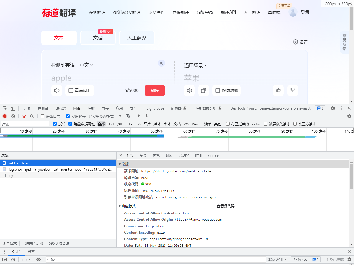Play translated text pronunciation speaker icon
This screenshot has width=354, height=265.
pos(189,90)
